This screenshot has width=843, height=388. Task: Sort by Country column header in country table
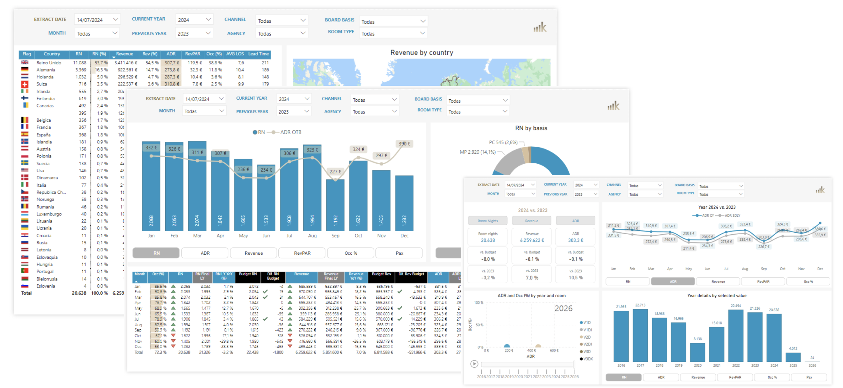click(52, 54)
